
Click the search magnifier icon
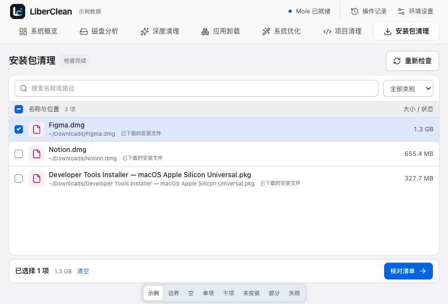[24, 88]
